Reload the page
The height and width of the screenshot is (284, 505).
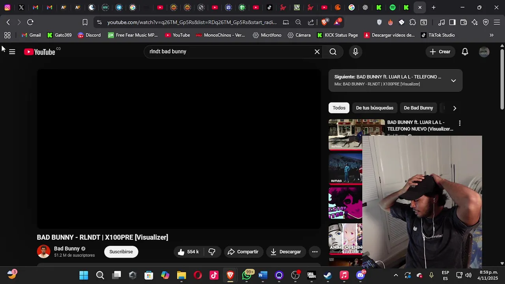click(30, 22)
